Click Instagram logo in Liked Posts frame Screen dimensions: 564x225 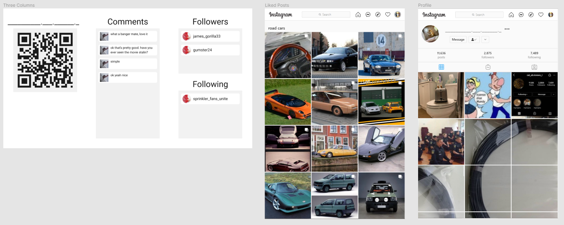tap(281, 15)
